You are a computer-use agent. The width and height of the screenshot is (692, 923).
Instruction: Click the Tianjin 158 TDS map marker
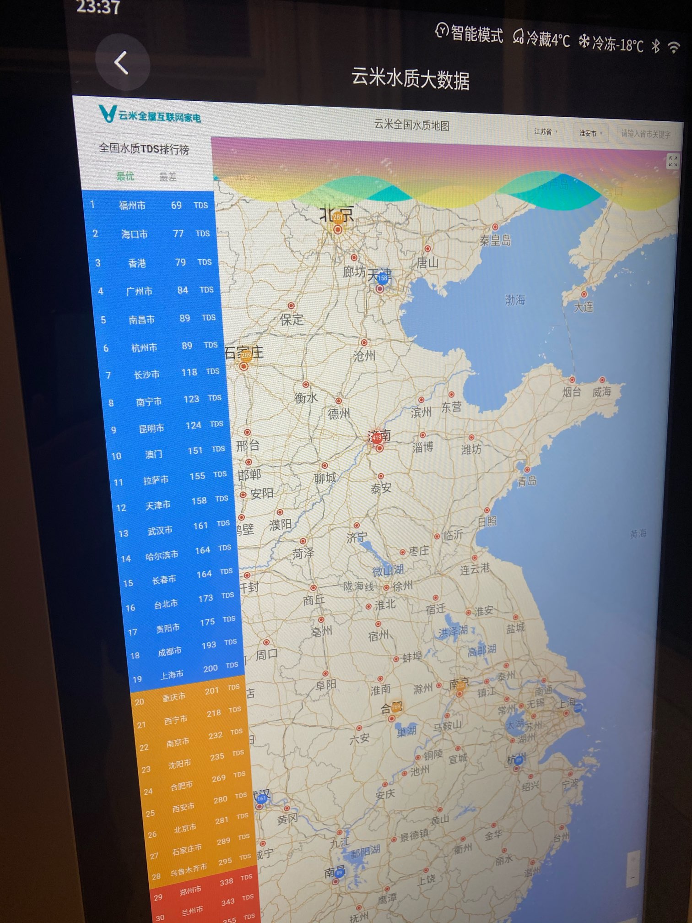(x=382, y=277)
